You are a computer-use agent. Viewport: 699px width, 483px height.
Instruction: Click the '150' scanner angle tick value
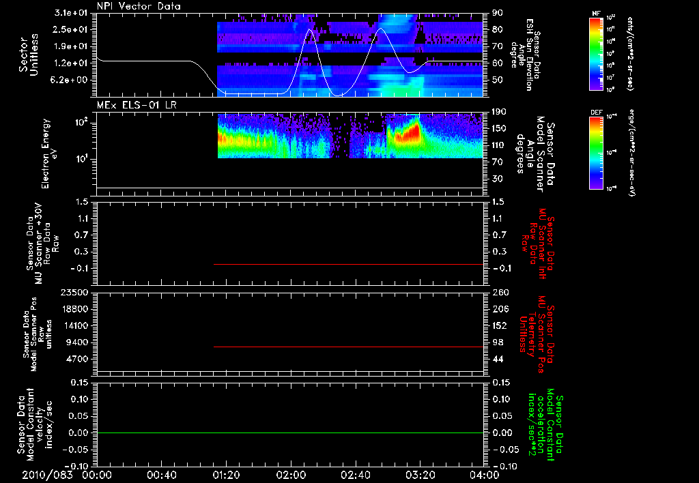(x=500, y=128)
